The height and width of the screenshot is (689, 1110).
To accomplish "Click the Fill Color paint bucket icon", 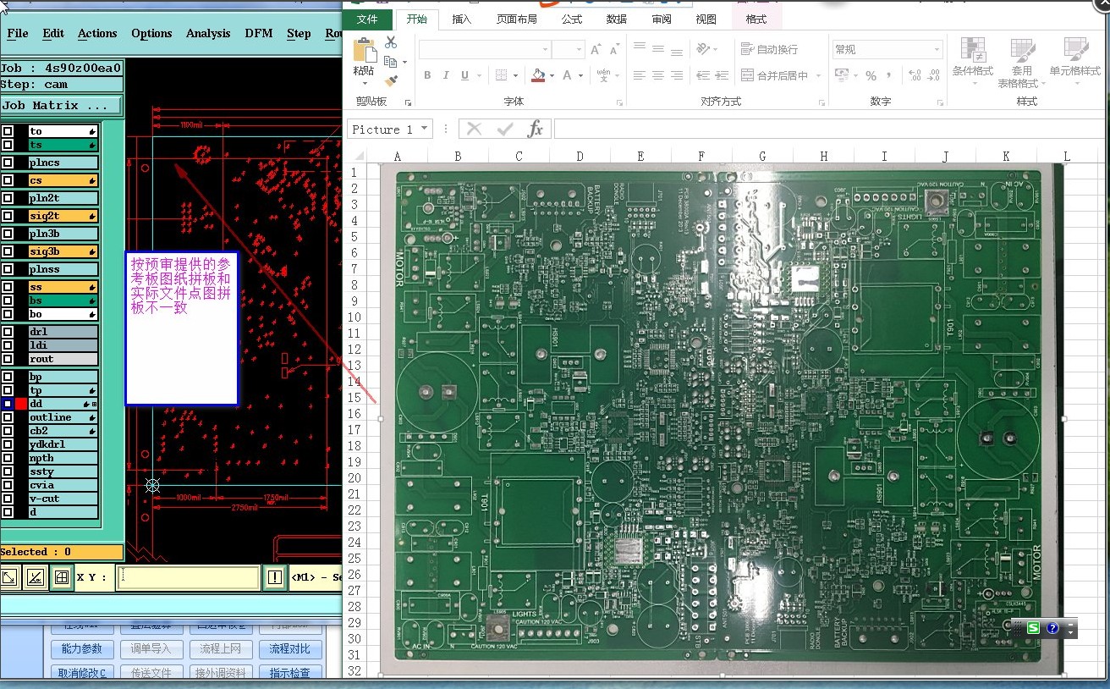I will 538,75.
